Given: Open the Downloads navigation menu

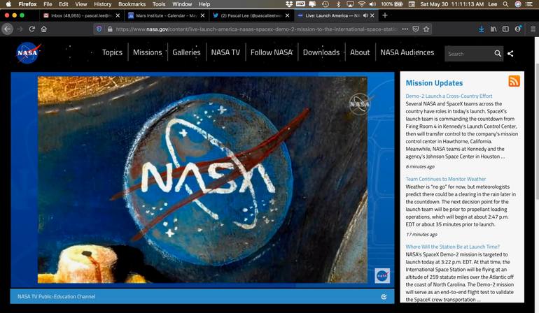Looking at the screenshot, I should tap(321, 52).
